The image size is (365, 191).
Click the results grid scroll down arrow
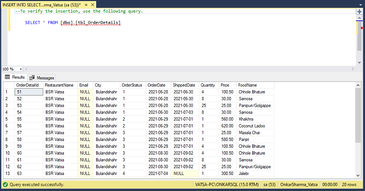358,175
